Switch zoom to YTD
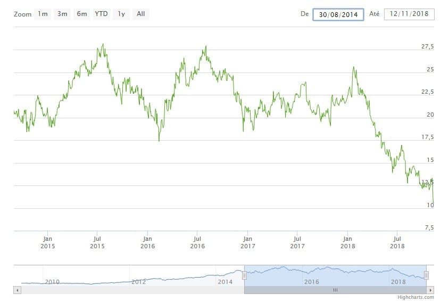The image size is (441, 301). 102,14
